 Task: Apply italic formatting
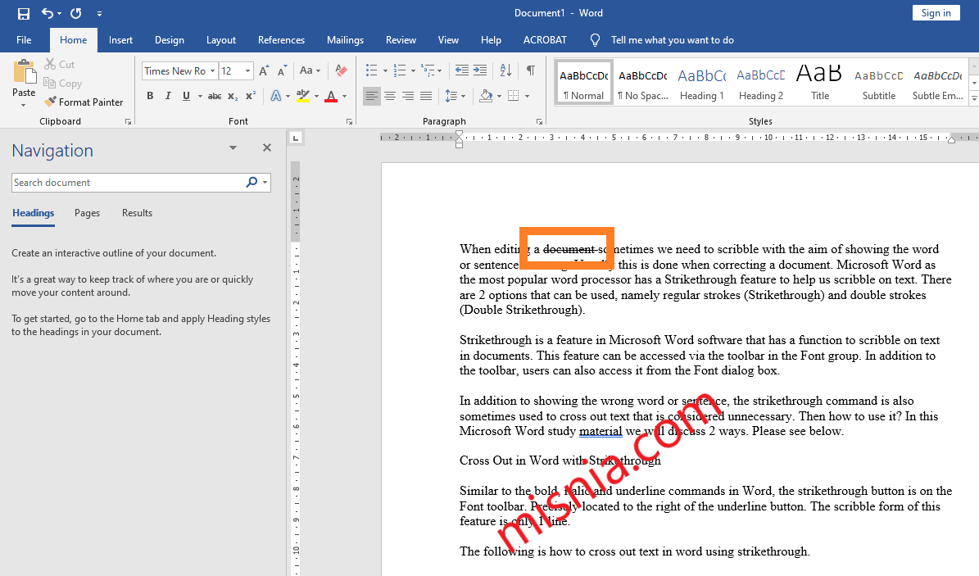click(167, 96)
